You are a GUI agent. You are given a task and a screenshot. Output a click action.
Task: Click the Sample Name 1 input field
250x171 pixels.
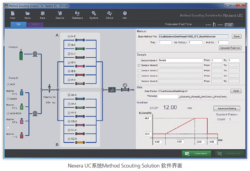coord(180,60)
